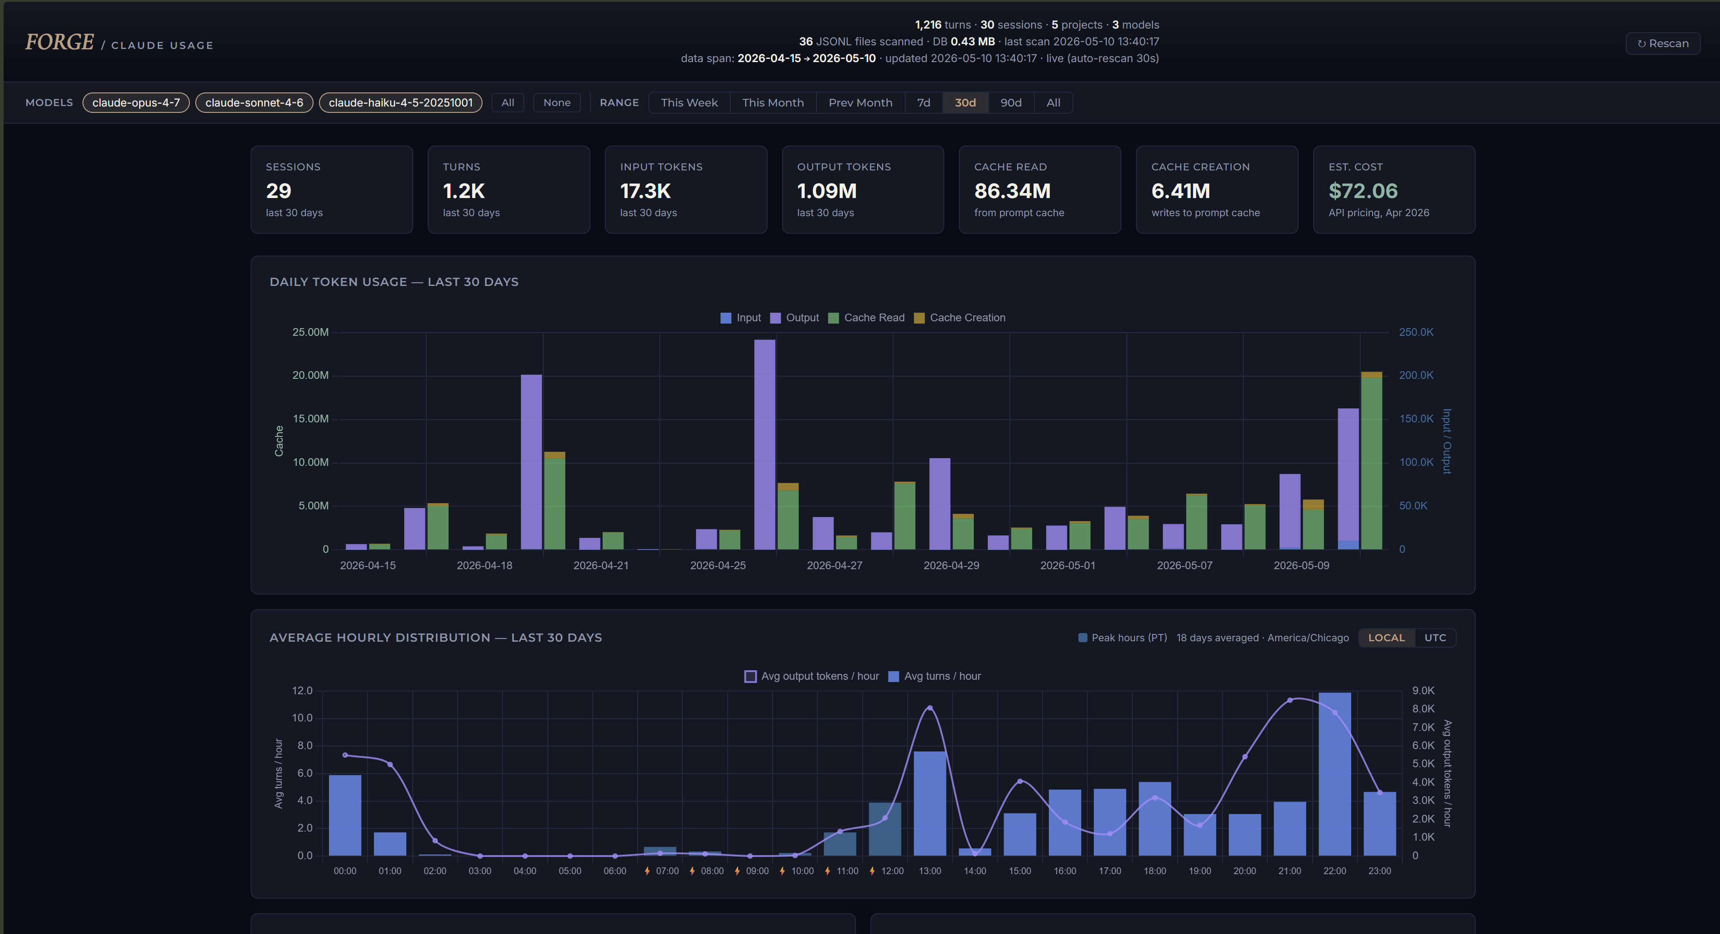
Task: Click the None models button
Action: [557, 103]
